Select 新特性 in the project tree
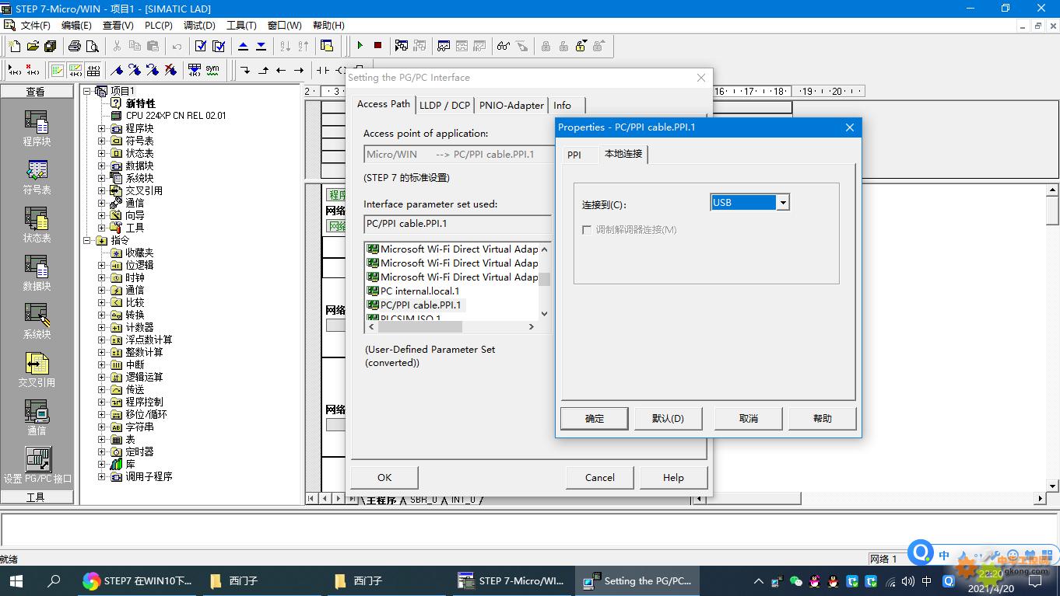 (x=140, y=103)
